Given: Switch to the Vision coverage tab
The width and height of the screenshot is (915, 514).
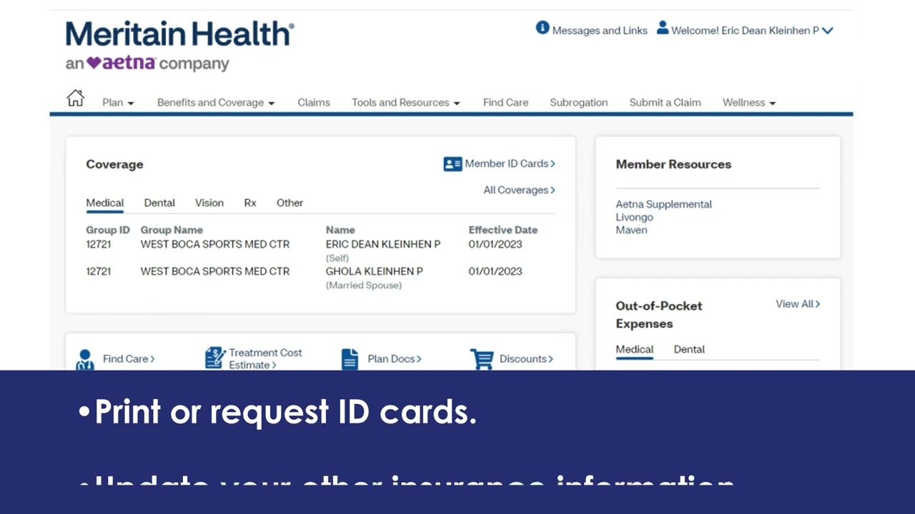Looking at the screenshot, I should 209,203.
